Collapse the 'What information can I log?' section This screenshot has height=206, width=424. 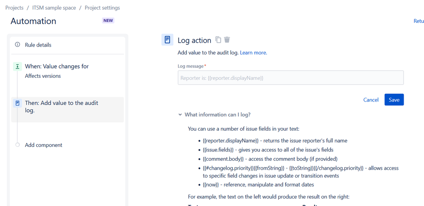tap(180, 115)
